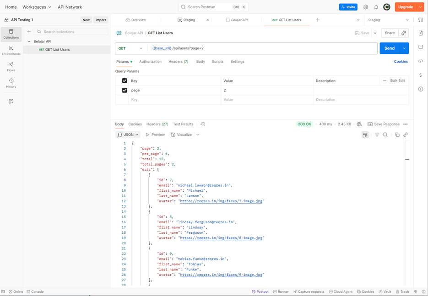Open the settings gear icon

tap(365, 7)
